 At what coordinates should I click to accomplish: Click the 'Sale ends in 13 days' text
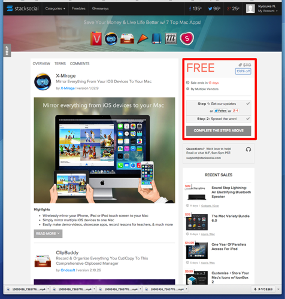tap(205, 83)
